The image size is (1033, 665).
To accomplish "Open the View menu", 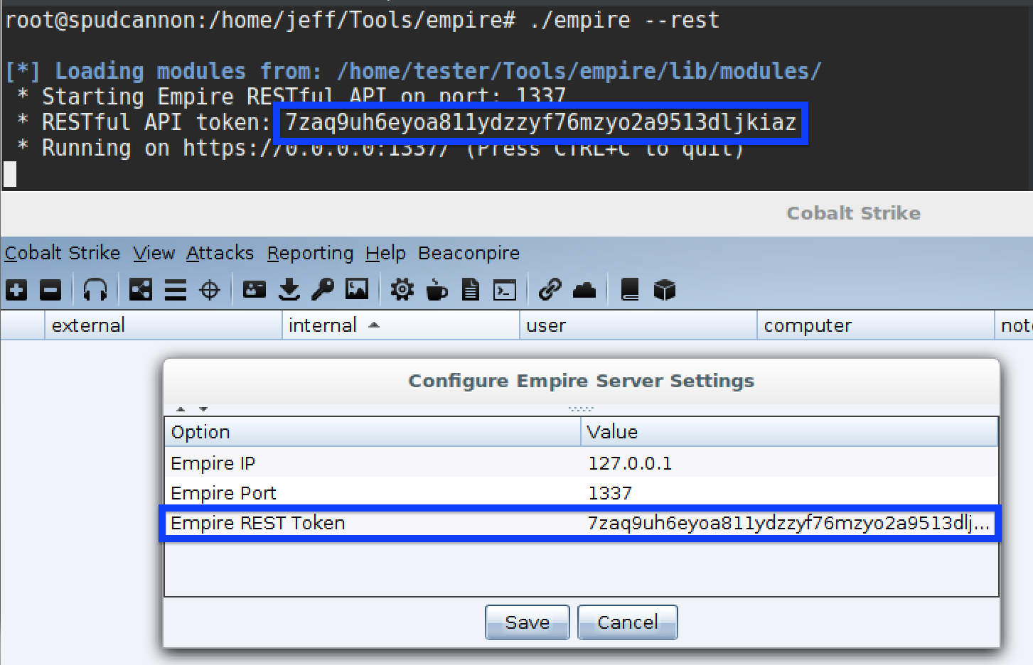I will coord(154,253).
